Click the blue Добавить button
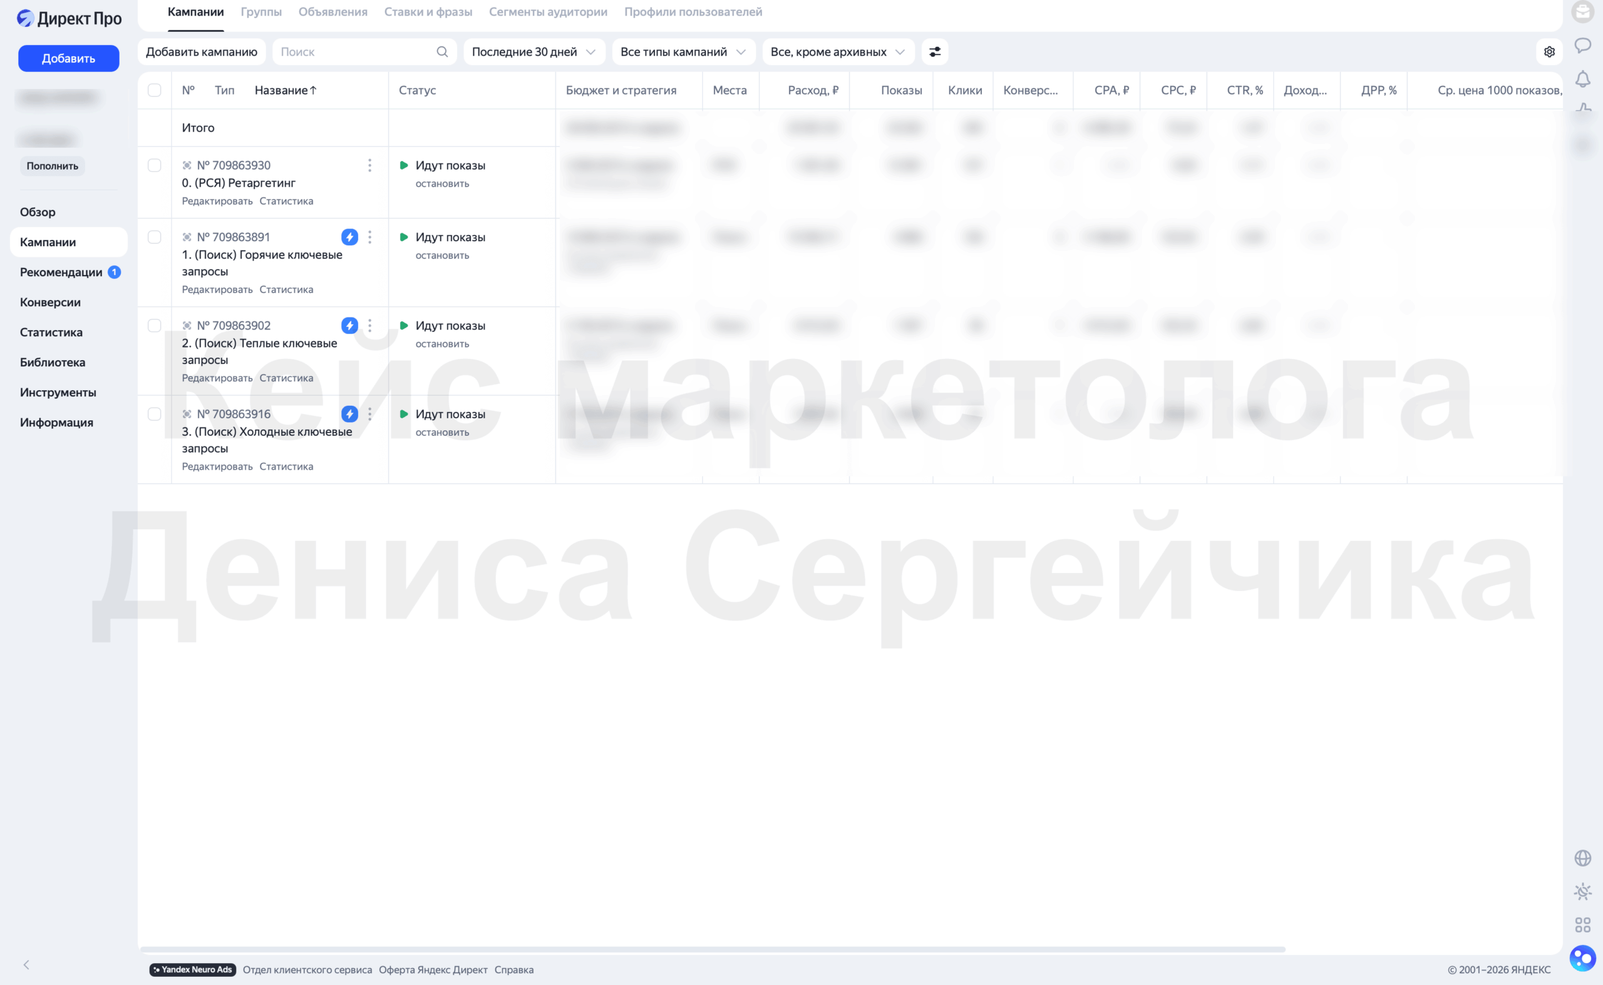Image resolution: width=1603 pixels, height=985 pixels. 68,59
